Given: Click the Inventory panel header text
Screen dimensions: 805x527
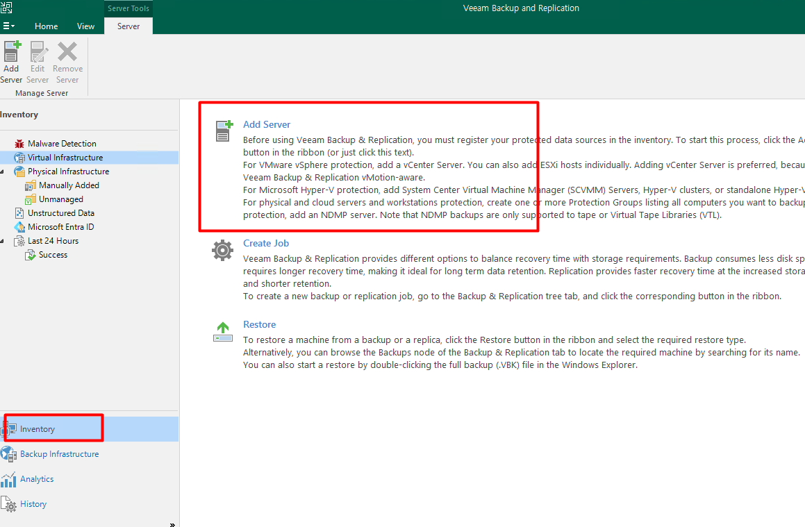Looking at the screenshot, I should pos(19,115).
